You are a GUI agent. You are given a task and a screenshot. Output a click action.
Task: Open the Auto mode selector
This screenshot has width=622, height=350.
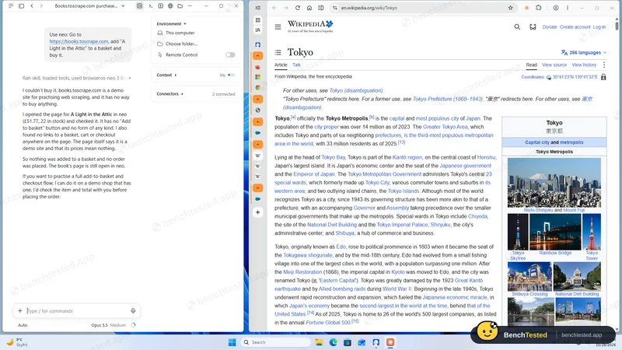(23, 325)
